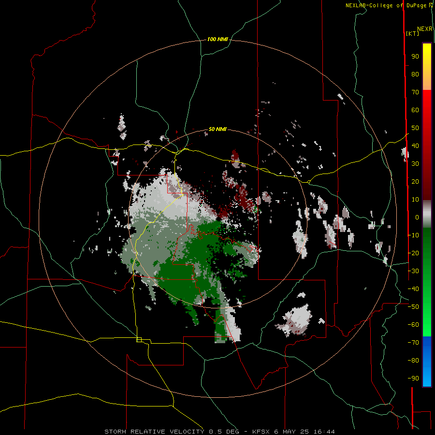Click the blue segment of the velocity color bar
The width and height of the screenshot is (435, 435).
[x=427, y=362]
